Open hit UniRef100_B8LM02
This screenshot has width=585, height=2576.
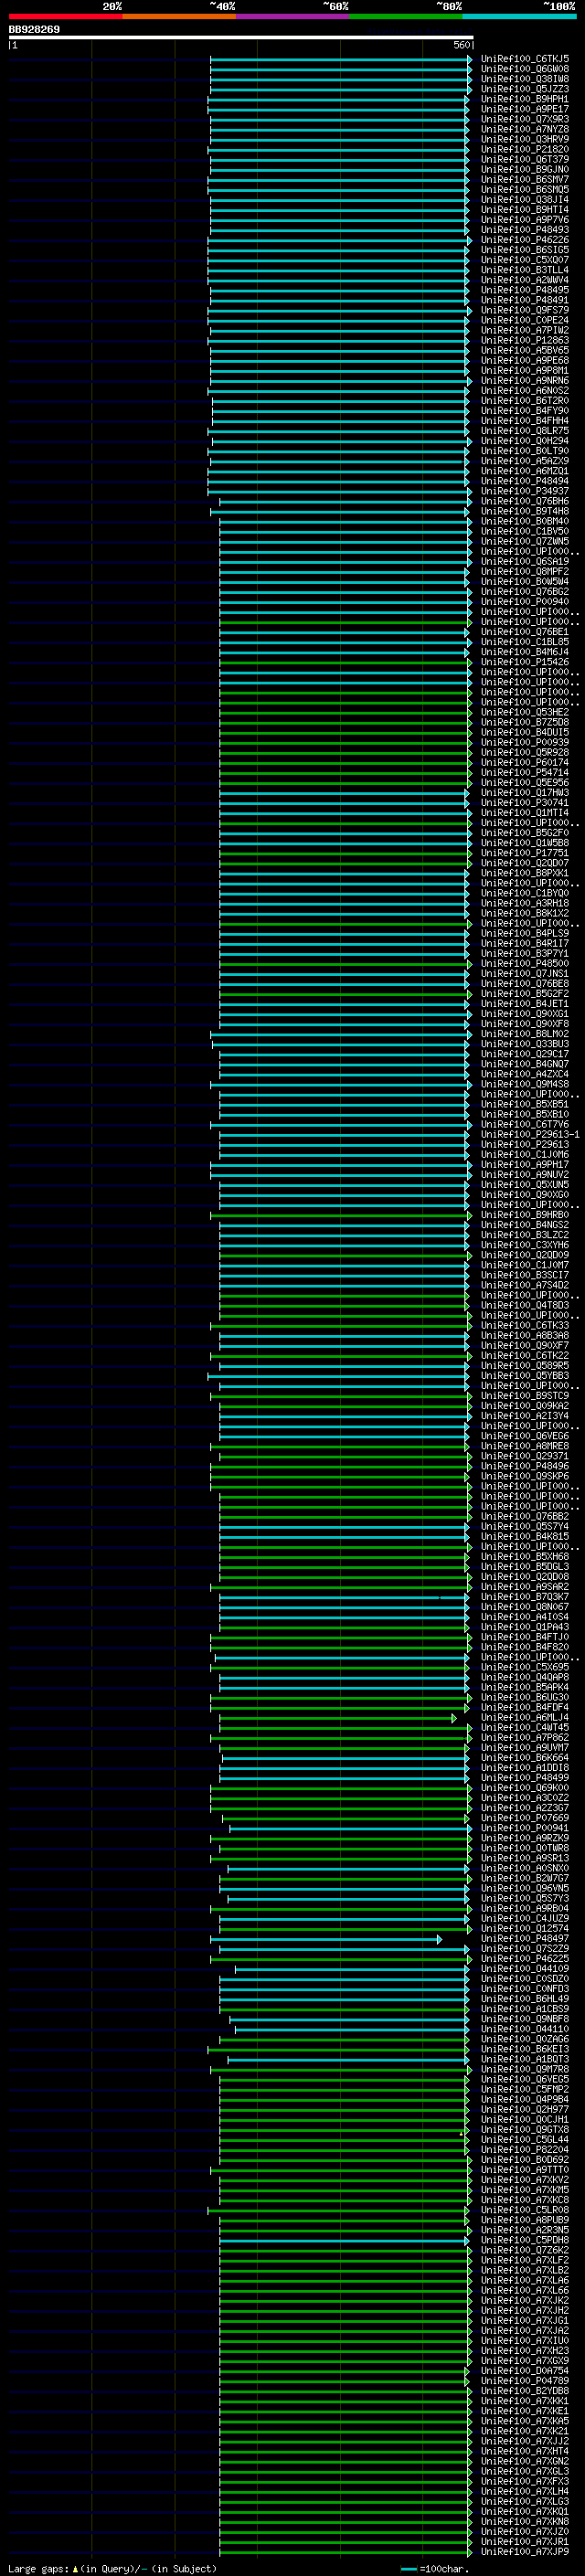[525, 1034]
